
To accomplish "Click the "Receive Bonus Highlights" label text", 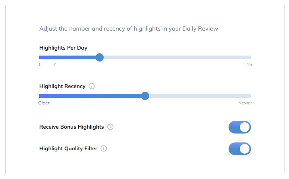I will tap(72, 127).
